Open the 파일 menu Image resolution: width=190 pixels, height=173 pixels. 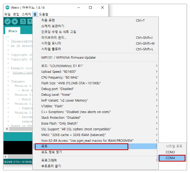[x=8, y=14]
